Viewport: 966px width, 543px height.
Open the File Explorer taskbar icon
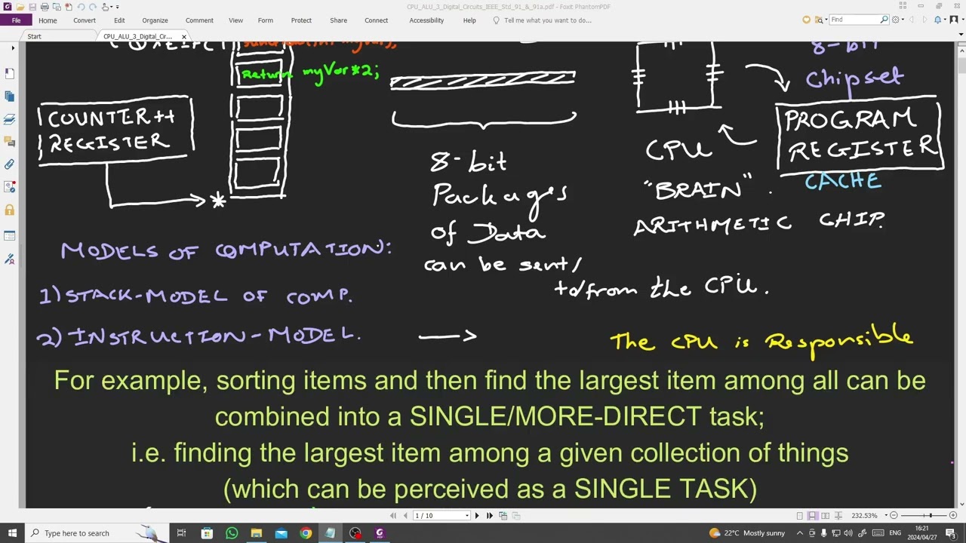coord(257,533)
